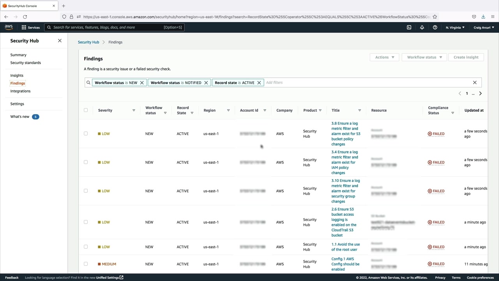The image size is (499, 281).
Task: Check the row for 3.8 S3 bucket policy changes
Action: coord(86,133)
